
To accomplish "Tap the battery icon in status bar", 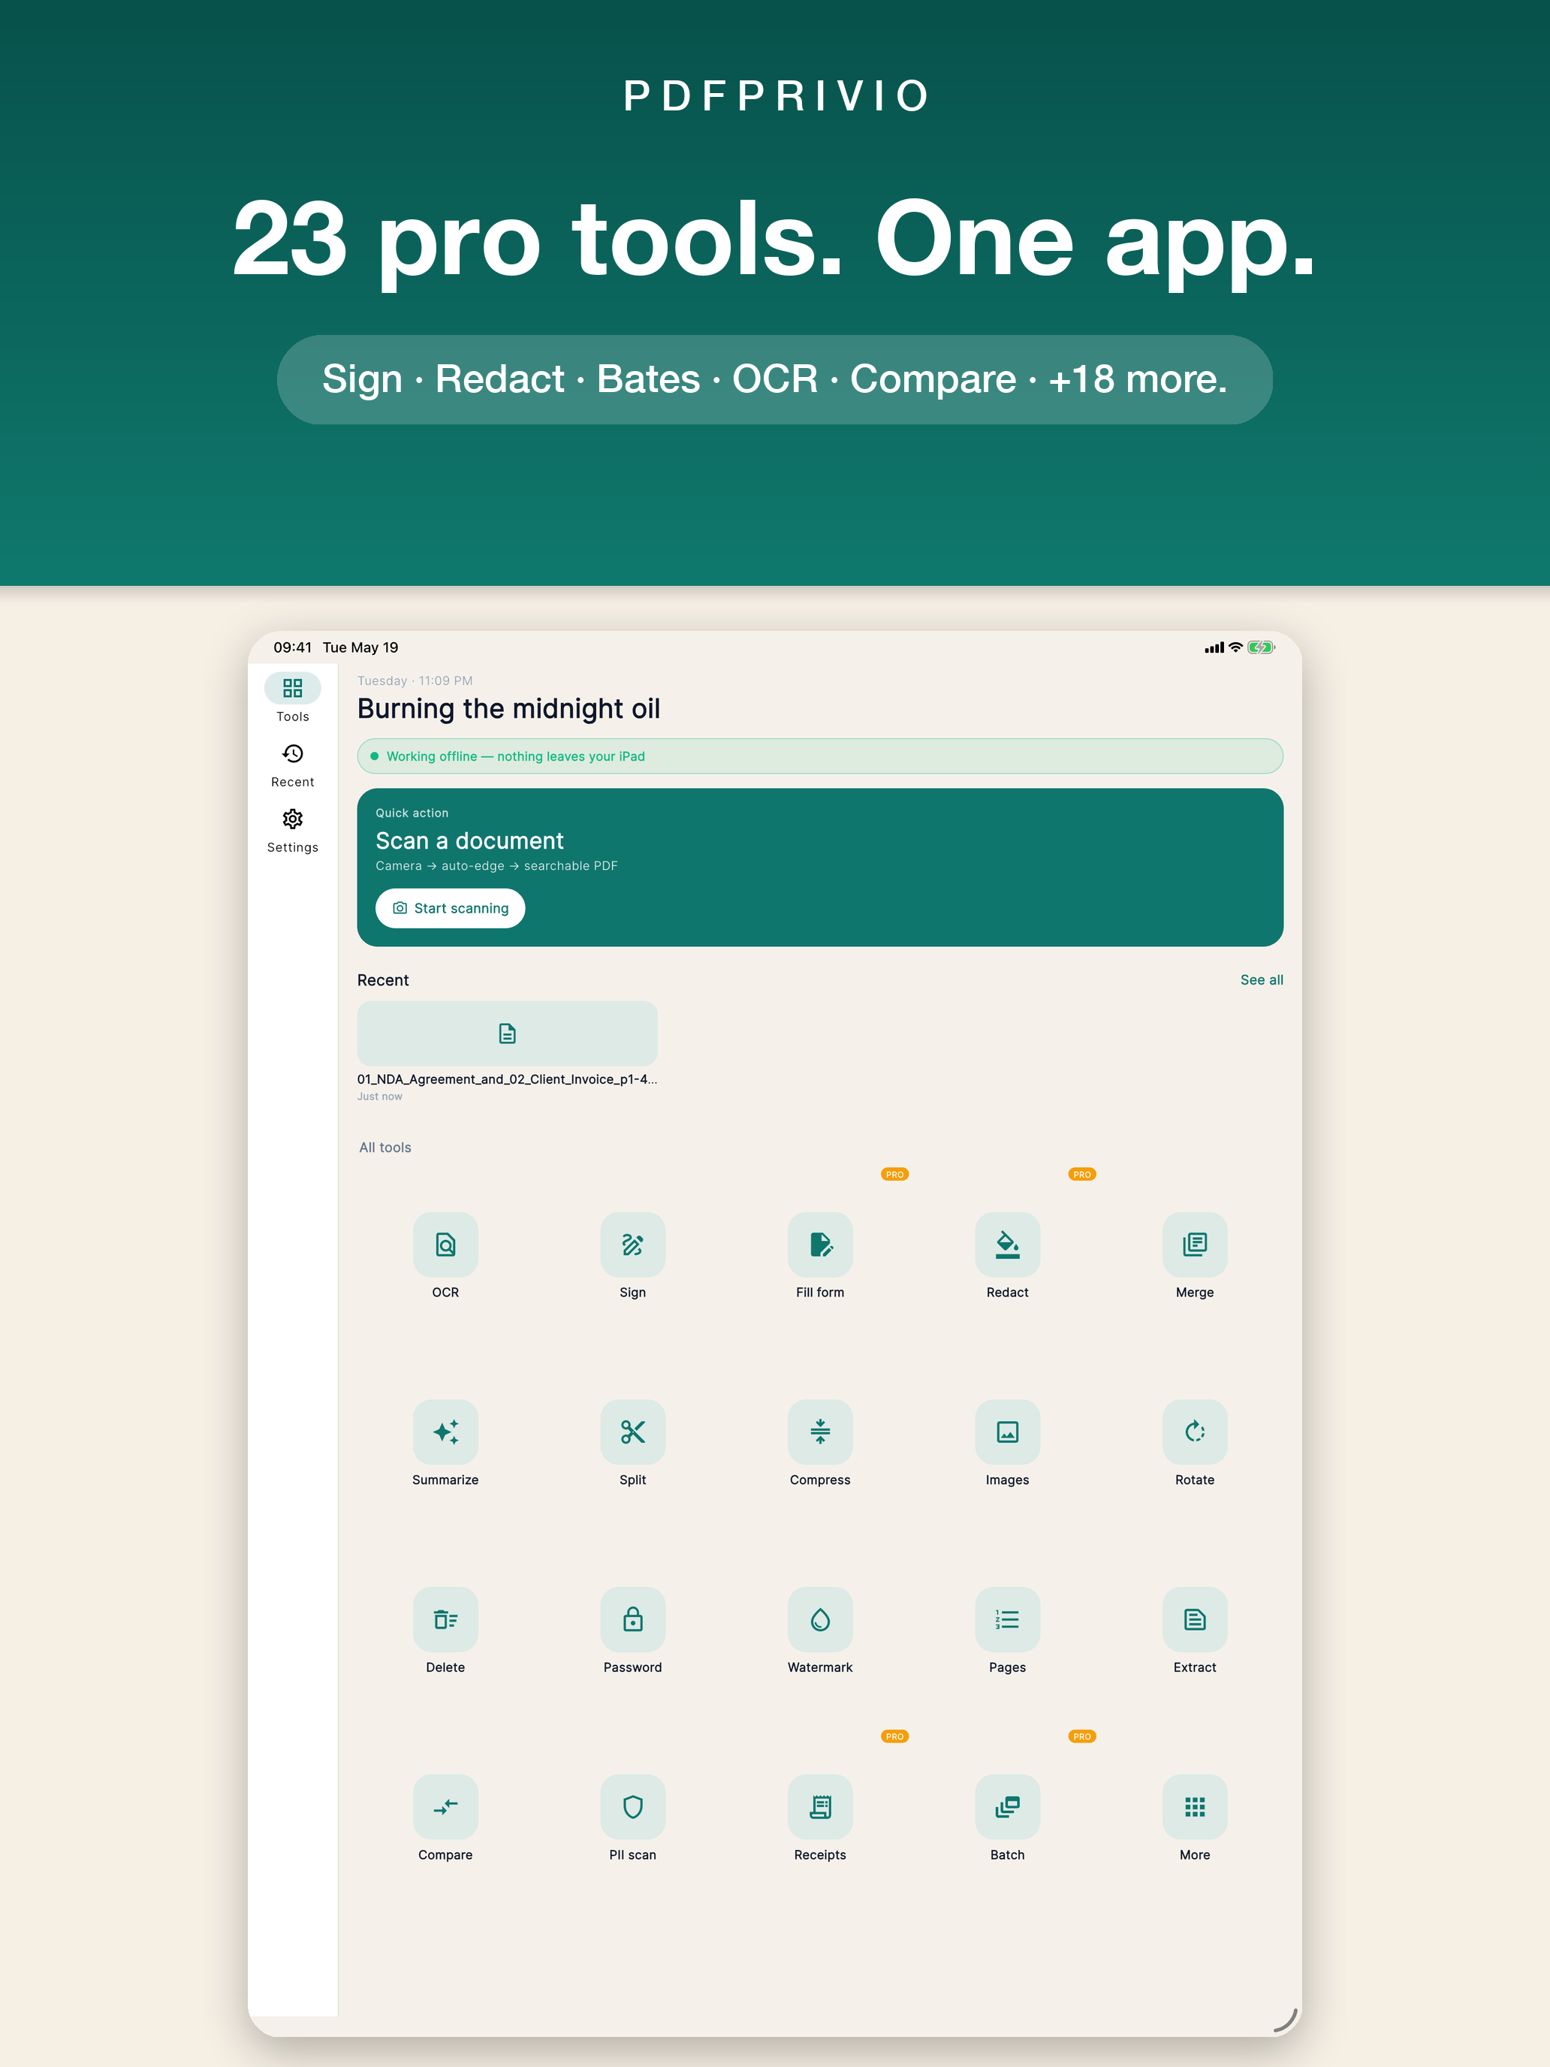I will point(1262,647).
